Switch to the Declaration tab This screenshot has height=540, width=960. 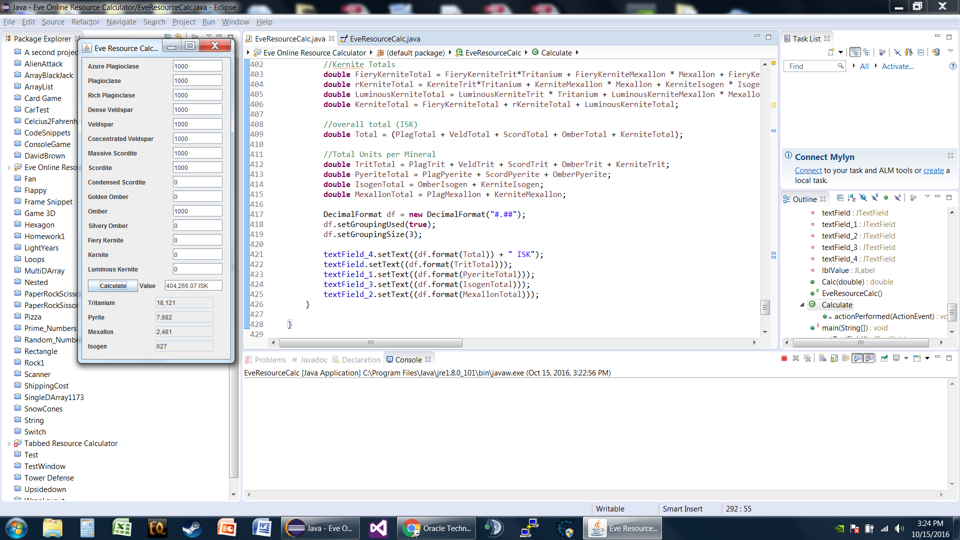pos(356,359)
